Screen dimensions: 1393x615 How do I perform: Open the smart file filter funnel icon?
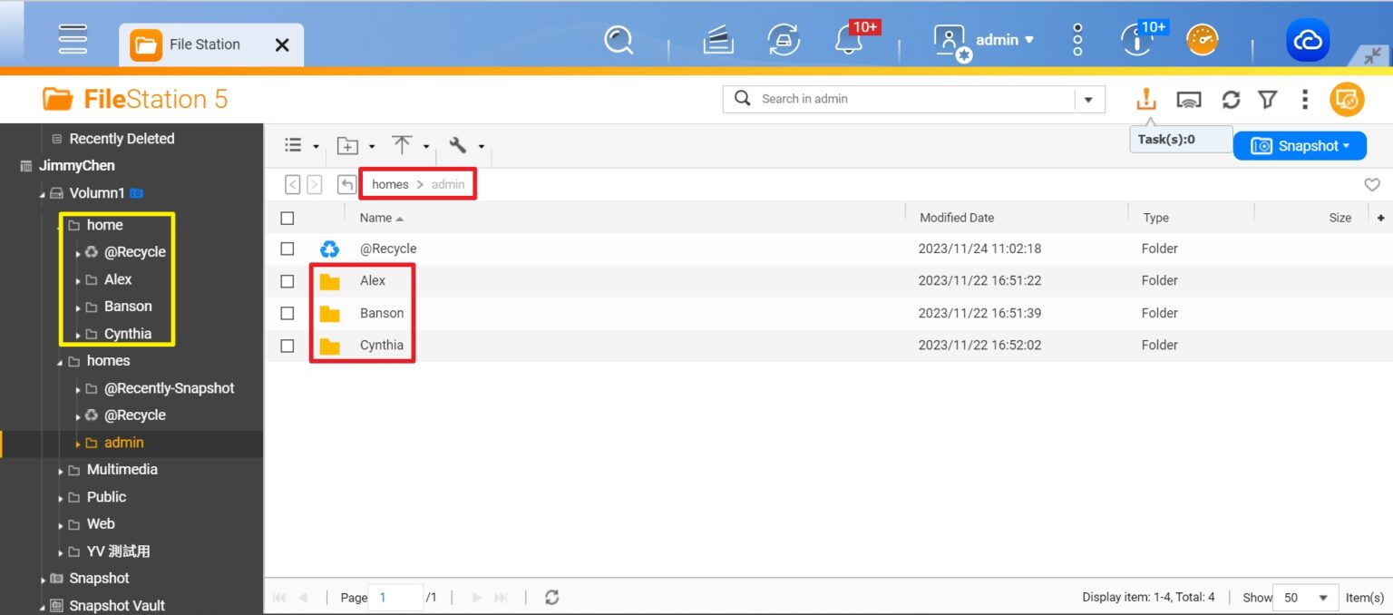pyautogui.click(x=1267, y=99)
